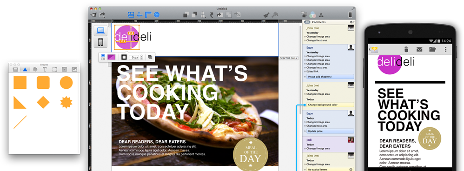This screenshot has width=464, height=171.
Task: Select pattern grid tab in Shapes window
Action: [64, 70]
